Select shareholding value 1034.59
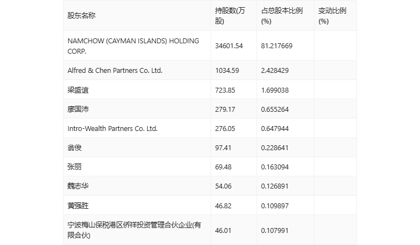420x245 pixels. 227,71
